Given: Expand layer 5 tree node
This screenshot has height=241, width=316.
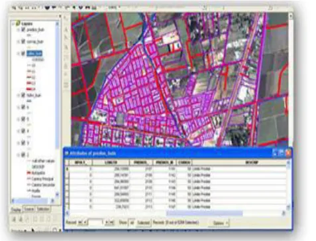Looking at the screenshot, I should pos(19,119).
